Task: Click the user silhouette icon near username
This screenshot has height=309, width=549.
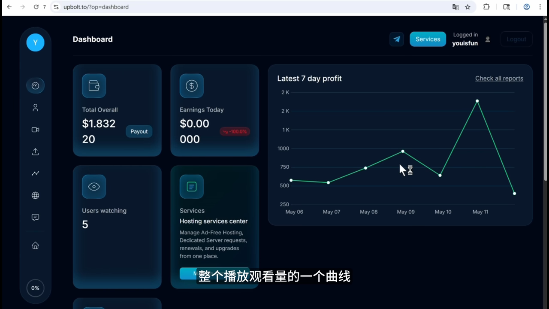Action: pyautogui.click(x=488, y=39)
